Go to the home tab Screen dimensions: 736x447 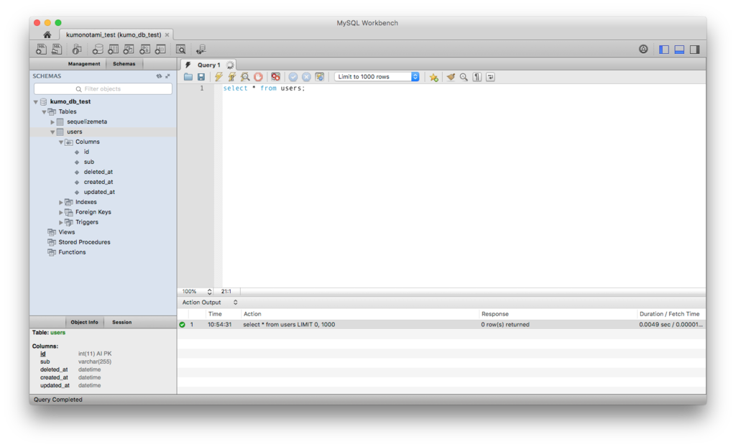click(x=47, y=34)
